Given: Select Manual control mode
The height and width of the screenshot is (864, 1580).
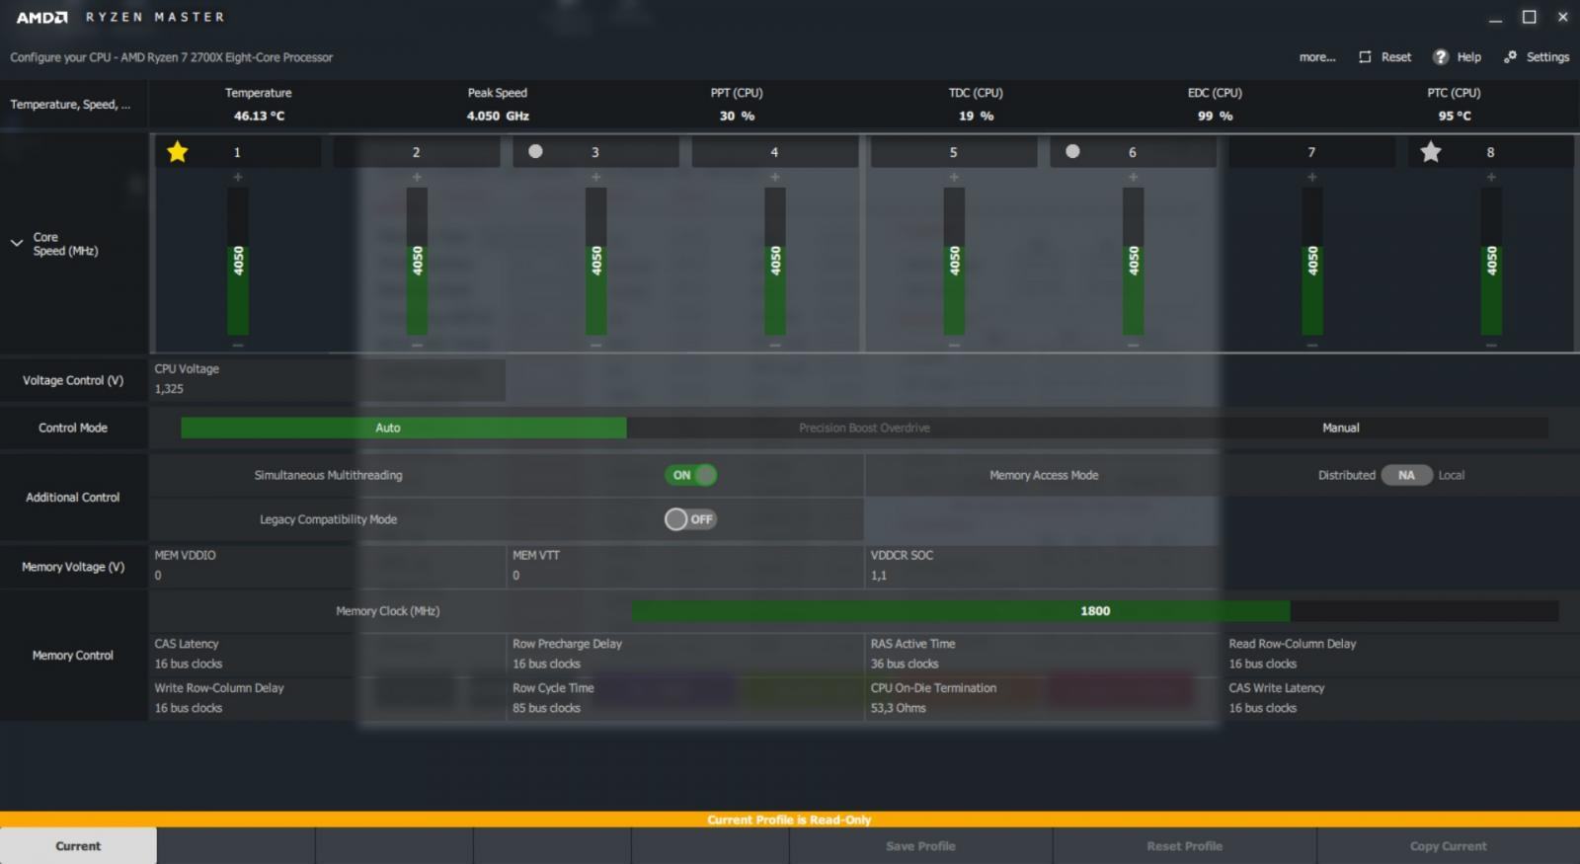Looking at the screenshot, I should pyautogui.click(x=1340, y=428).
